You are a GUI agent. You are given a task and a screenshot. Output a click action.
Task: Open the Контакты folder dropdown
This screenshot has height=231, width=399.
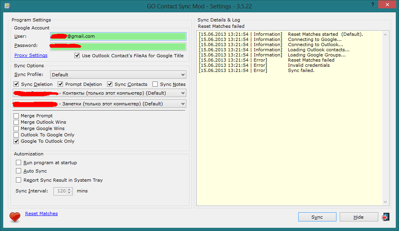click(x=100, y=93)
